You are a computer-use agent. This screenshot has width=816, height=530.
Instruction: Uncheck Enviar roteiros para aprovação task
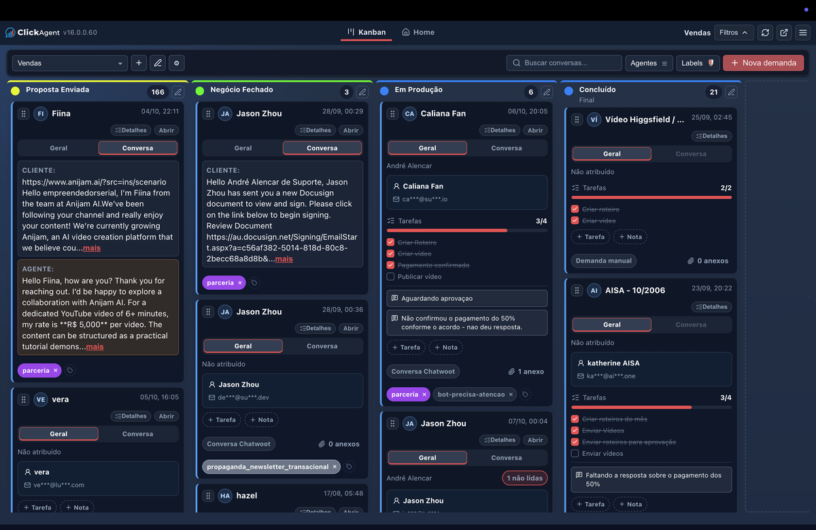(x=575, y=442)
